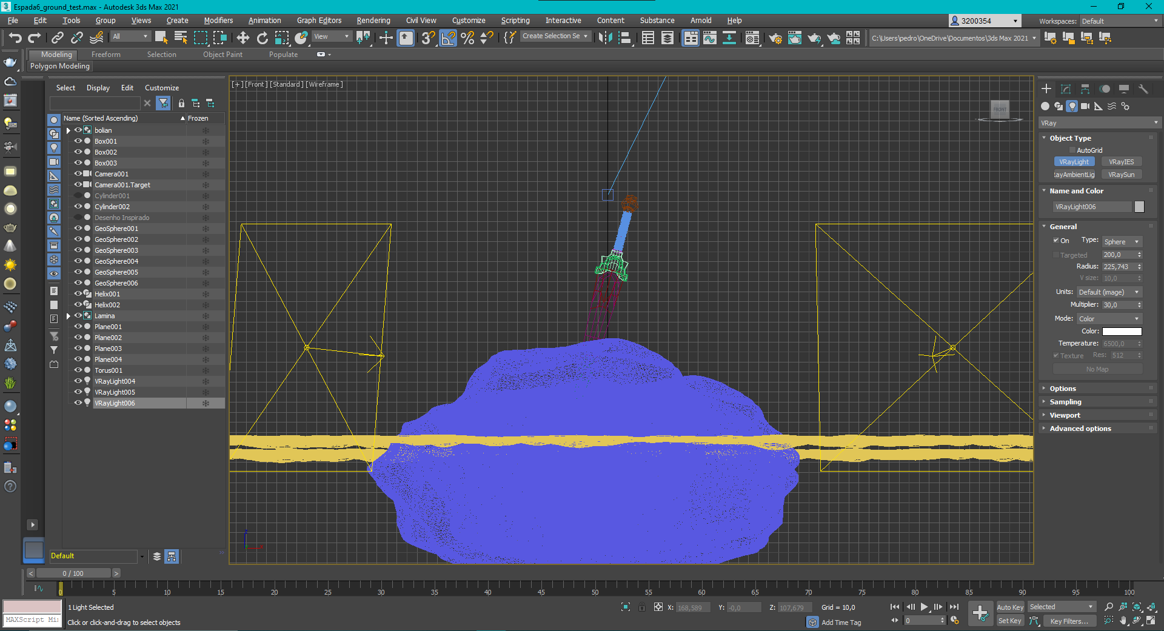Toggle visibility eye of Camera001
Image resolution: width=1164 pixels, height=631 pixels.
(78, 174)
